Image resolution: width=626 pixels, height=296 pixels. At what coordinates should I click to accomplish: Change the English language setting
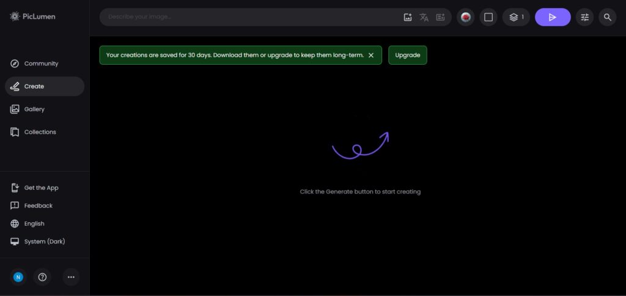[34, 223]
